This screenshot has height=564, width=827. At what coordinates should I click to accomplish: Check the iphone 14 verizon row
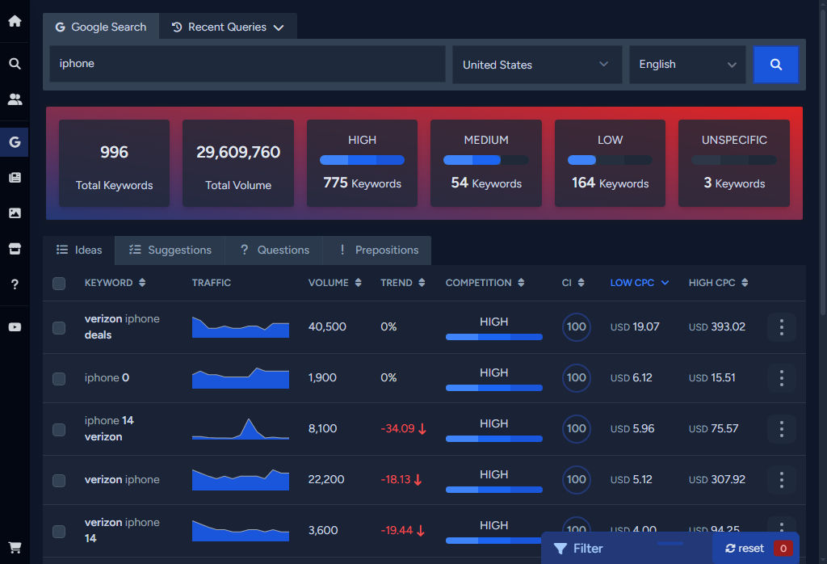point(59,429)
